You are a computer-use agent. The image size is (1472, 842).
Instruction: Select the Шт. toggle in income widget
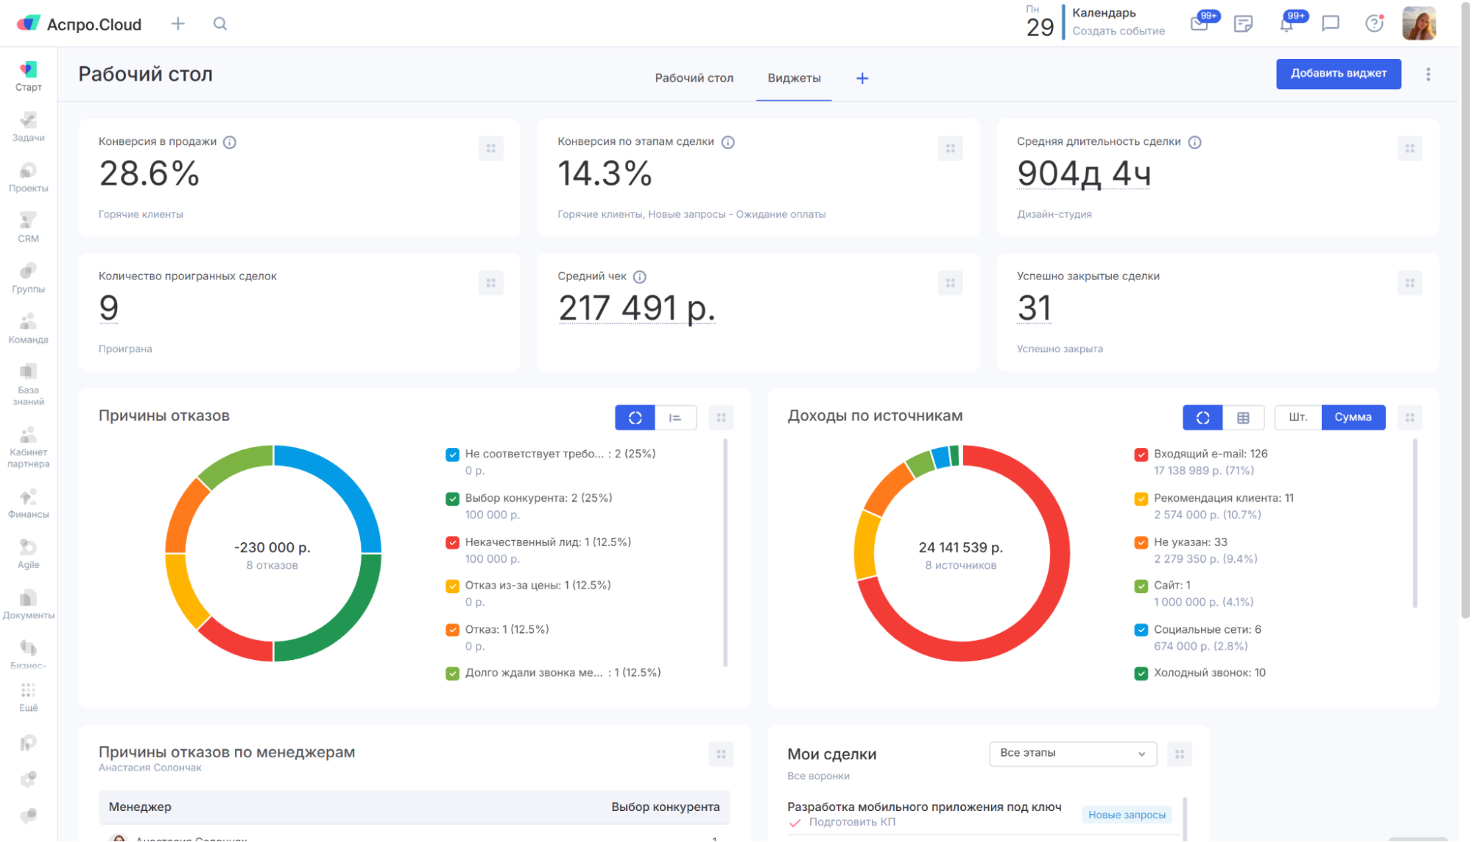pyautogui.click(x=1297, y=418)
